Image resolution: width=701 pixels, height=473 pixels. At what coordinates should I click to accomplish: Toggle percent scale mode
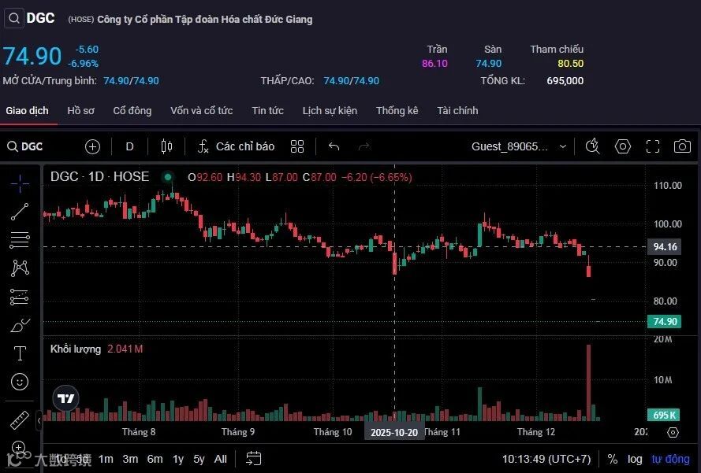tap(613, 459)
